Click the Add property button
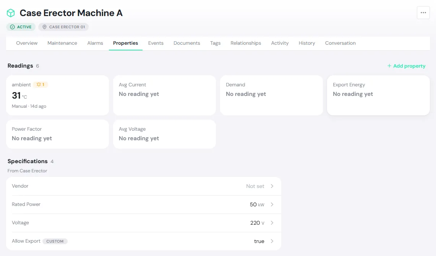Viewport: 436px width, 256px height. coord(406,66)
